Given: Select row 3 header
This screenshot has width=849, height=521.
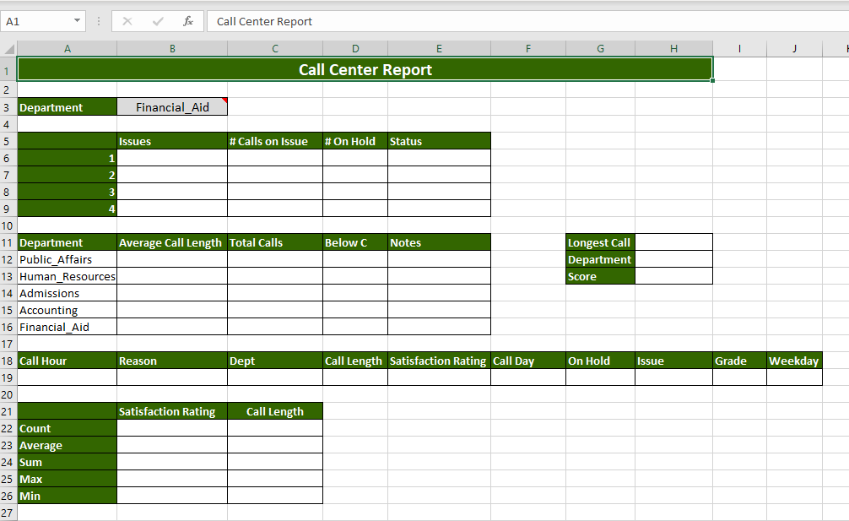Looking at the screenshot, I should [8, 107].
